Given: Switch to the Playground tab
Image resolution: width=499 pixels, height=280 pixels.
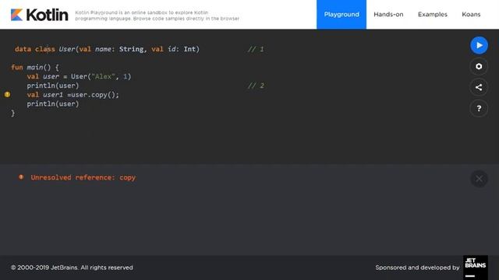Looking at the screenshot, I should [342, 15].
